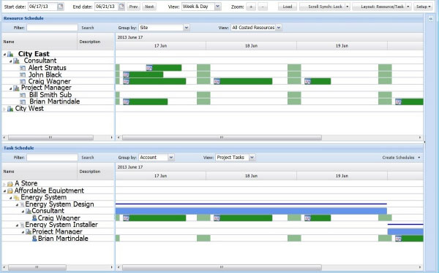
Task: Expand the City West site node
Action: click(x=4, y=109)
